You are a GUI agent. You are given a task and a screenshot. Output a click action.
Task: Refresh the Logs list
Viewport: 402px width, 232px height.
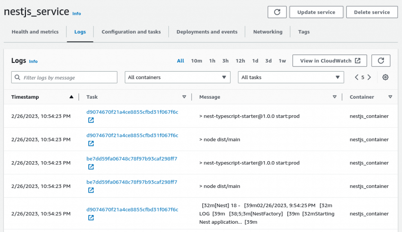tap(381, 61)
